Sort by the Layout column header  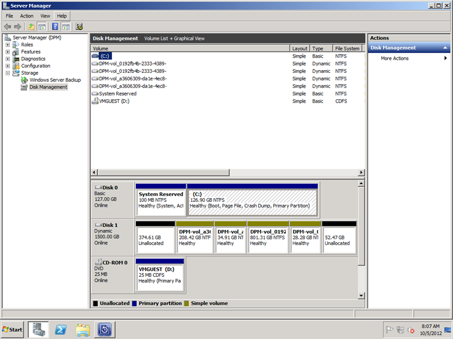[x=300, y=48]
